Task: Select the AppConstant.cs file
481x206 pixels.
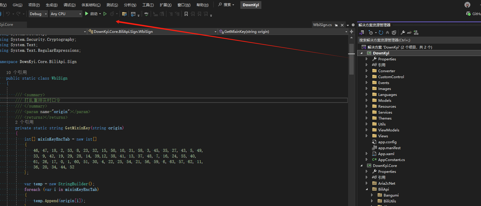Action: pos(391,160)
